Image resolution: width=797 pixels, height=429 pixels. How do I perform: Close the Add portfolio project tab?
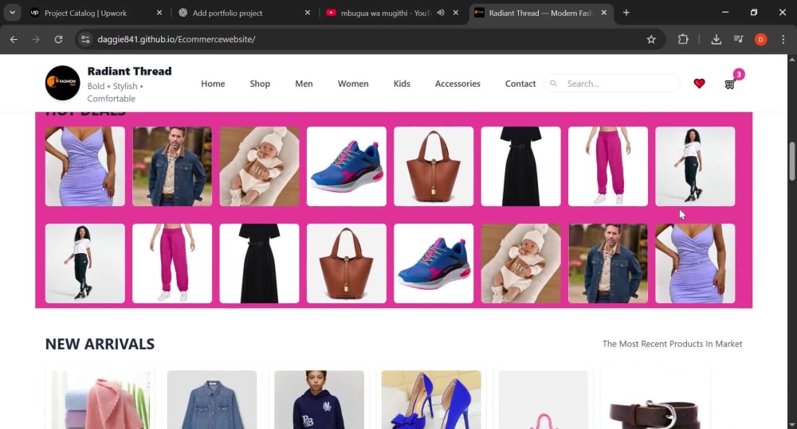308,13
